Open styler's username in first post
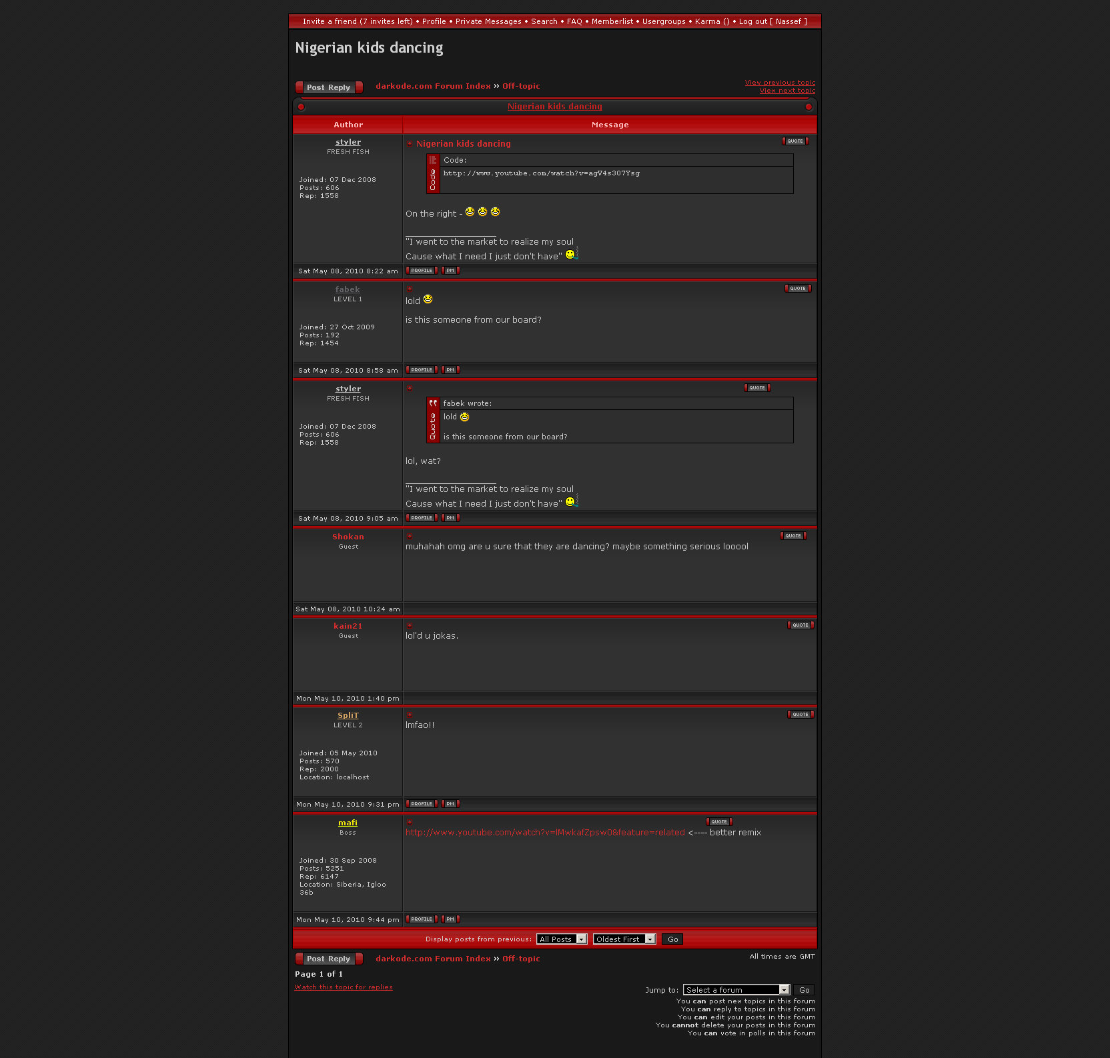1110x1058 pixels. click(348, 142)
